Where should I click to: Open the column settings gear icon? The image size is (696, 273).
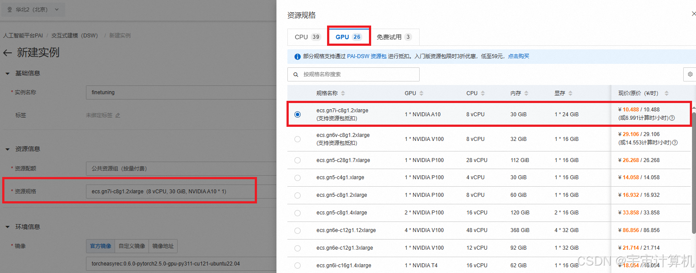click(690, 74)
